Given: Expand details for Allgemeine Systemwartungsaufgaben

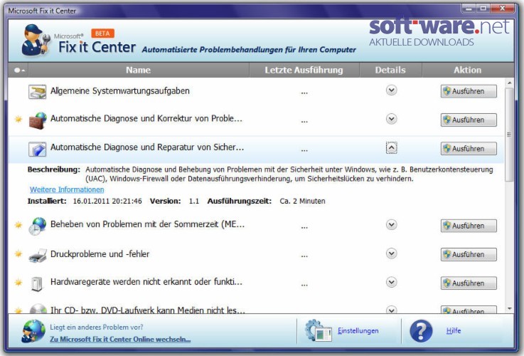Looking at the screenshot, I should [391, 90].
